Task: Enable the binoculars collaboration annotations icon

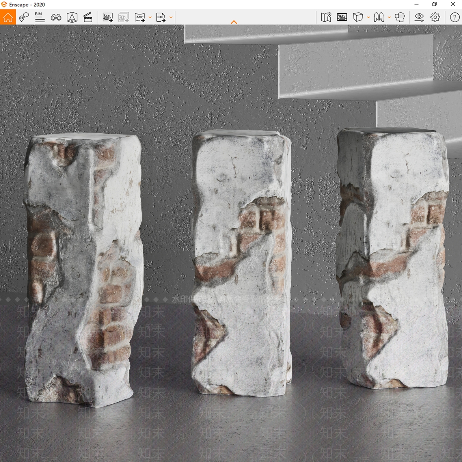Action: pos(56,17)
